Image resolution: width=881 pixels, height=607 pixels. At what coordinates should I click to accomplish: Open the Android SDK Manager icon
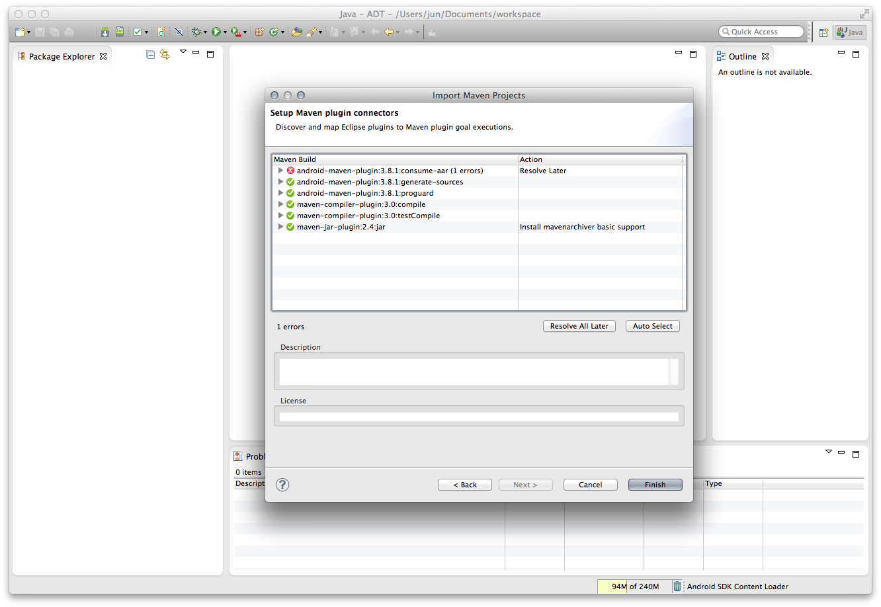click(105, 32)
